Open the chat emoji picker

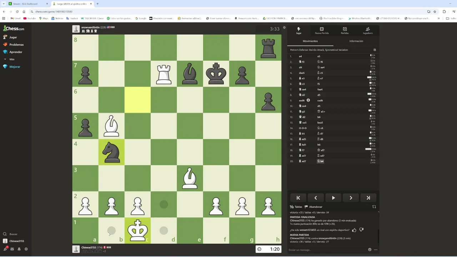pyautogui.click(x=370, y=250)
